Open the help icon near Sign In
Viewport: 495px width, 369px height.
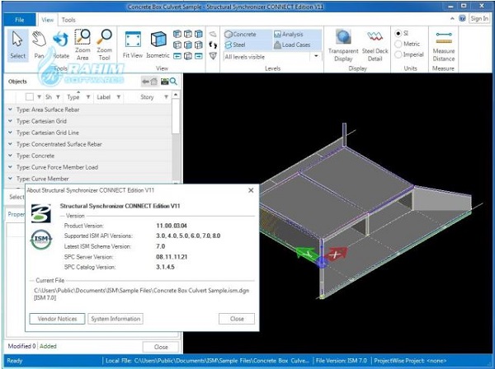pos(462,18)
